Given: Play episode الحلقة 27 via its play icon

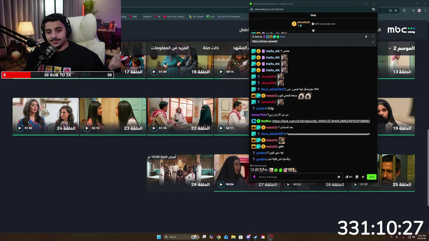Looking at the screenshot, I should click(x=221, y=184).
